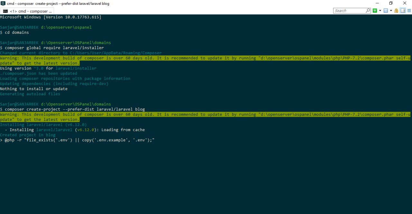412x214 pixels.
Task: Click the '$ cd domains' command line
Action: 14,32
